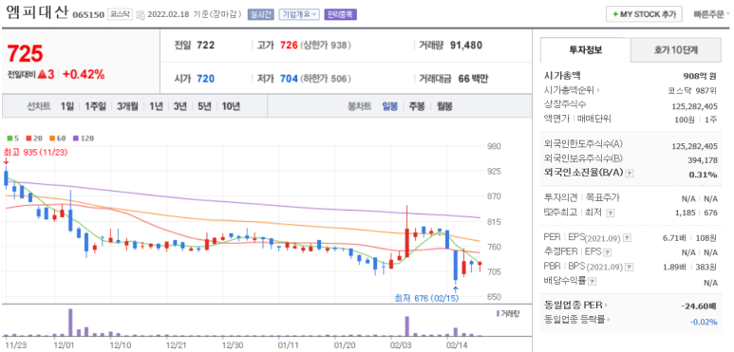Click the 시가총액순위 link label
The image size is (734, 352).
pos(569,90)
